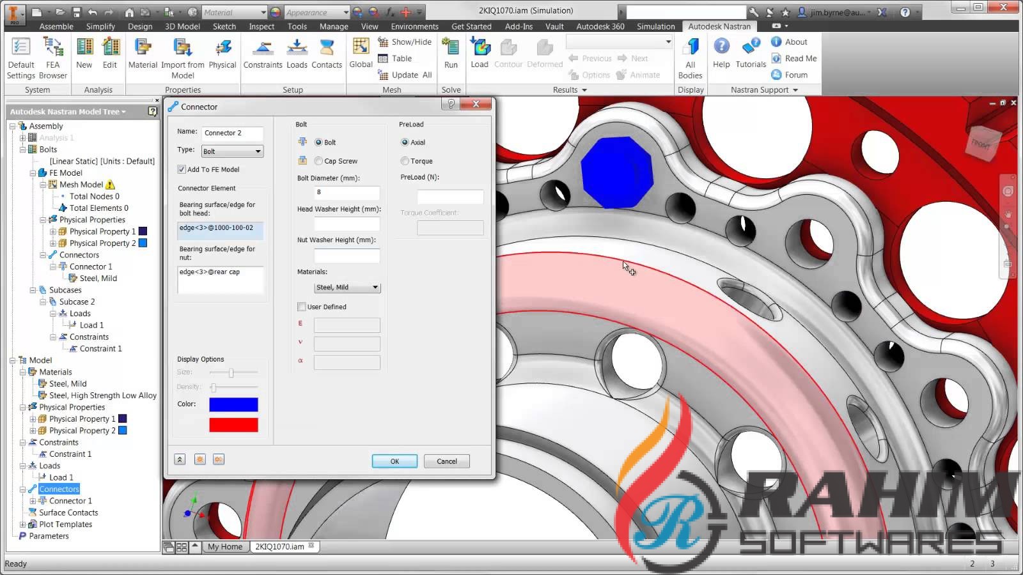
Task: Open Default Settings in the System panel
Action: coord(21,57)
